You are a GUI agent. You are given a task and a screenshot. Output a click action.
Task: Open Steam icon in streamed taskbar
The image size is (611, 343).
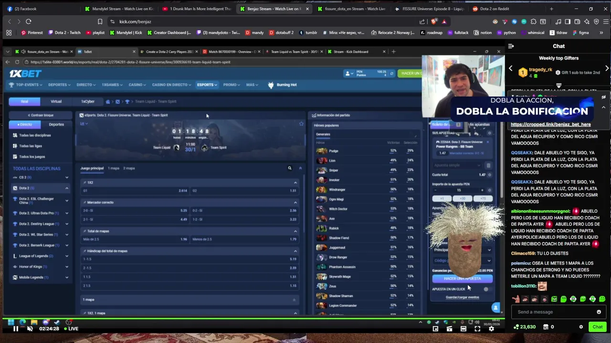point(57,323)
